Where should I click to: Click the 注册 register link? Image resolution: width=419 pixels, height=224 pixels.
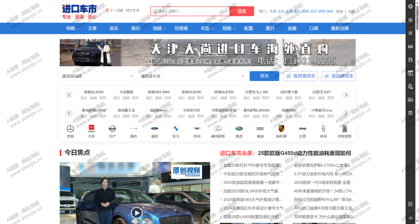[x=351, y=11]
